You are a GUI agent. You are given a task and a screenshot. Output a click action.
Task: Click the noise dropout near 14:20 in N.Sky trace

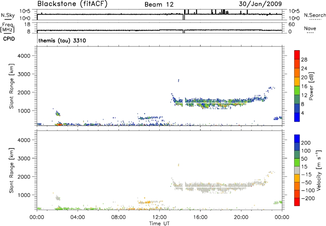point(184,17)
